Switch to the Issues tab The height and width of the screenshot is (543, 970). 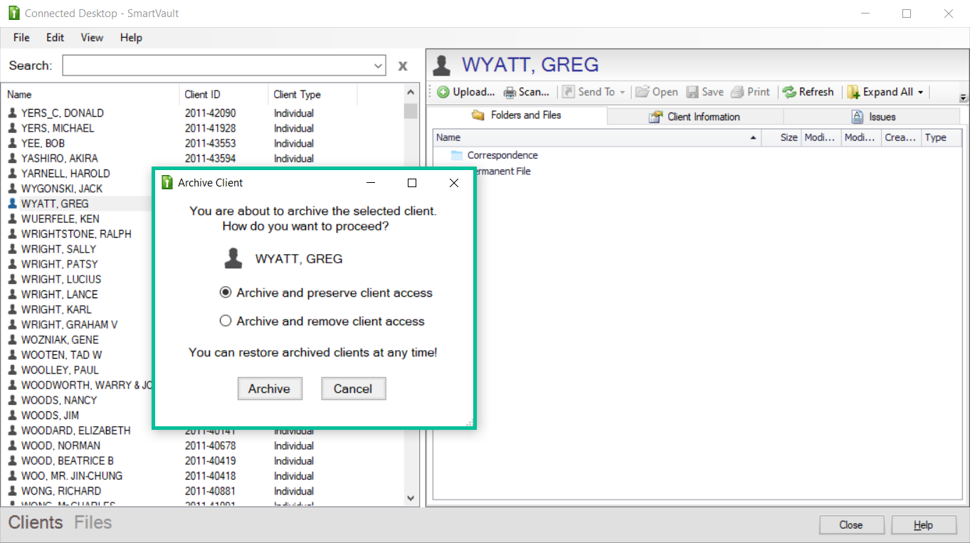873,117
